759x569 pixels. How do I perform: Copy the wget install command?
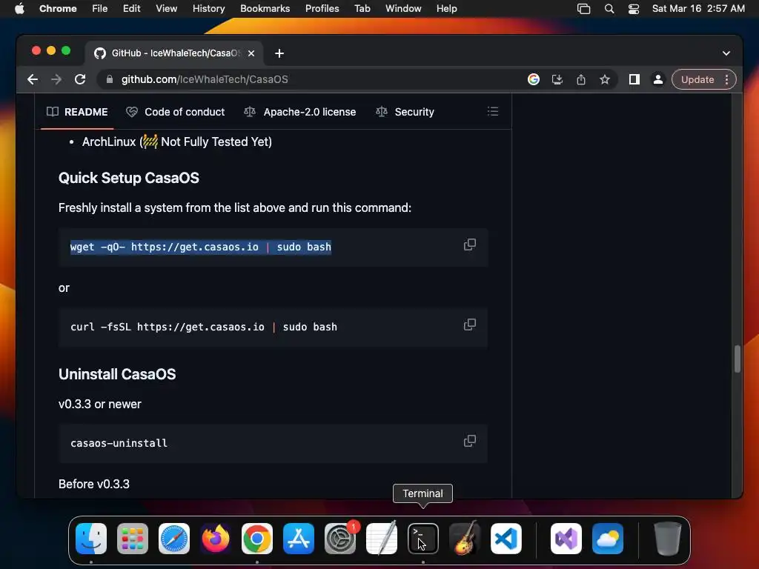(x=469, y=244)
